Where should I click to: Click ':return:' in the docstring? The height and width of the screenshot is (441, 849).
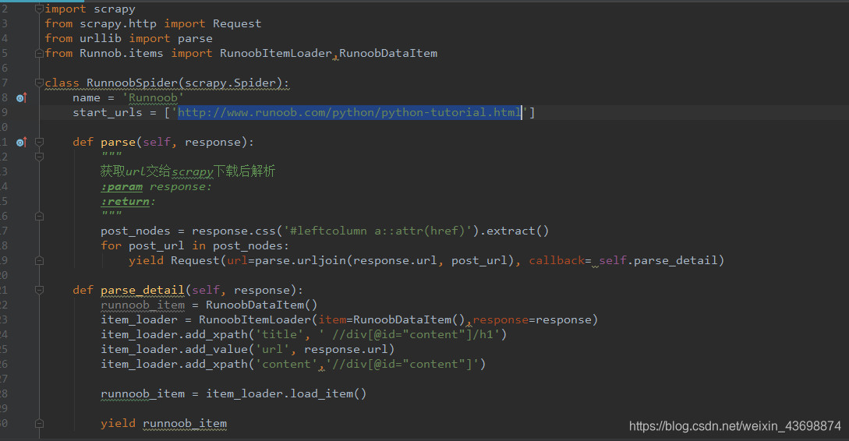(128, 201)
